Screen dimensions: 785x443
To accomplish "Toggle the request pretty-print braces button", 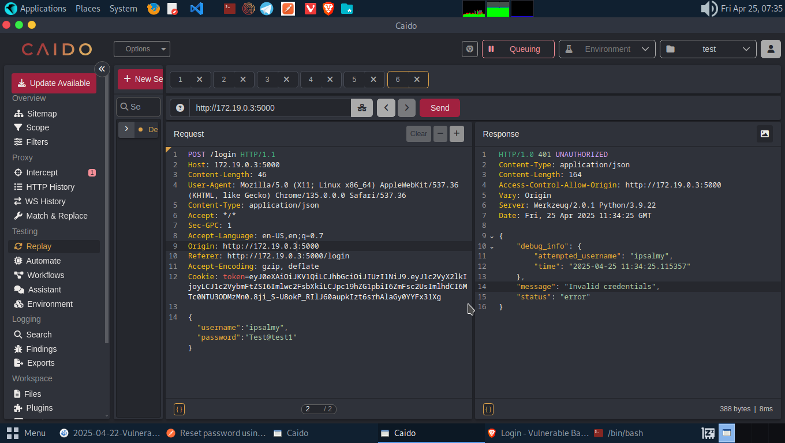I will point(180,409).
